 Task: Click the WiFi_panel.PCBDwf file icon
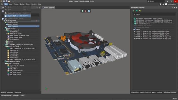8,74
